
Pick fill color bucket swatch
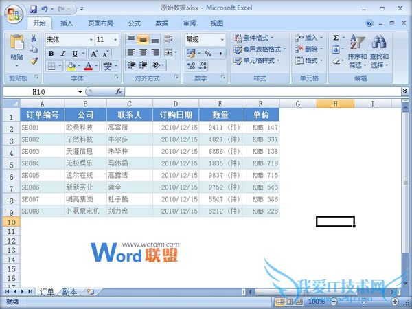71,66
